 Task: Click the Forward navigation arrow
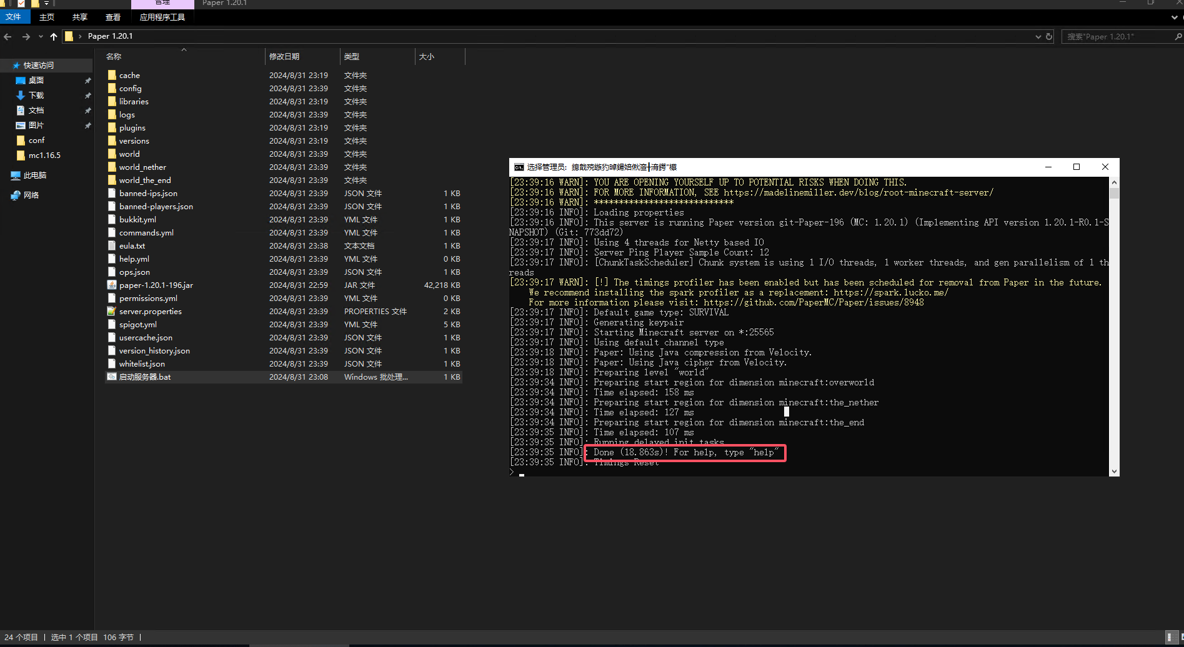tap(26, 36)
